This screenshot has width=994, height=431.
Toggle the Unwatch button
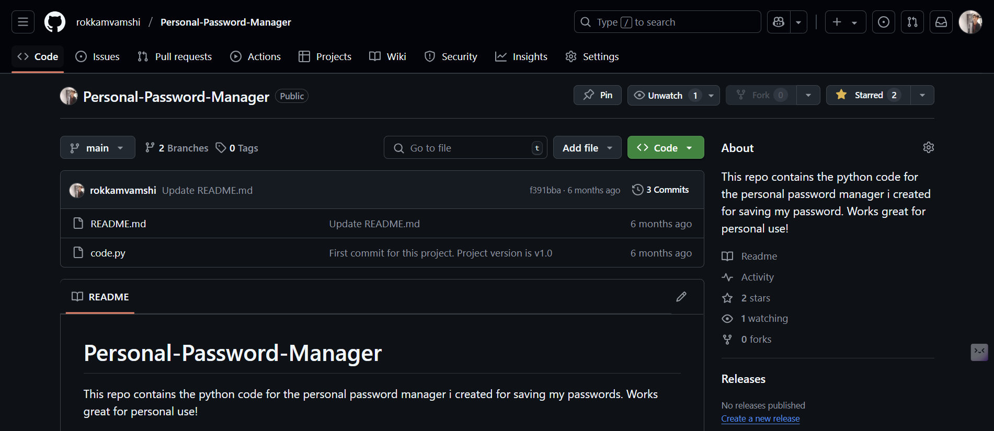pos(666,95)
